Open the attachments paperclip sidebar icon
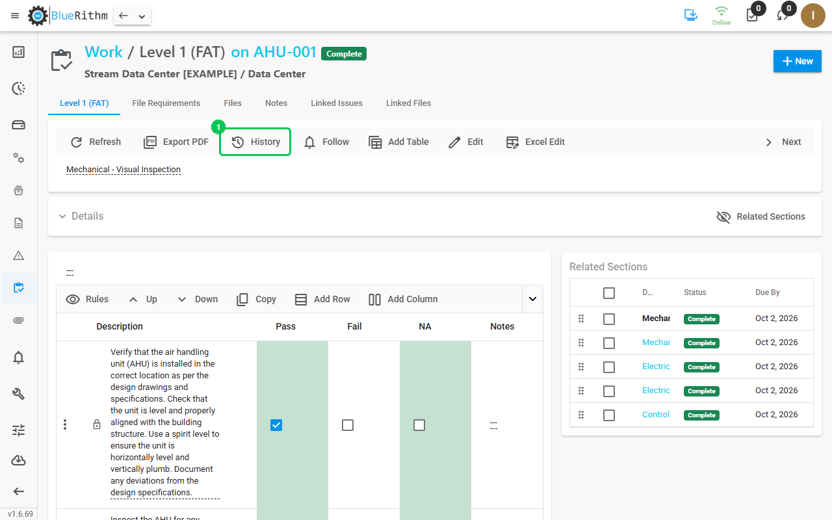Image resolution: width=832 pixels, height=520 pixels. click(19, 320)
